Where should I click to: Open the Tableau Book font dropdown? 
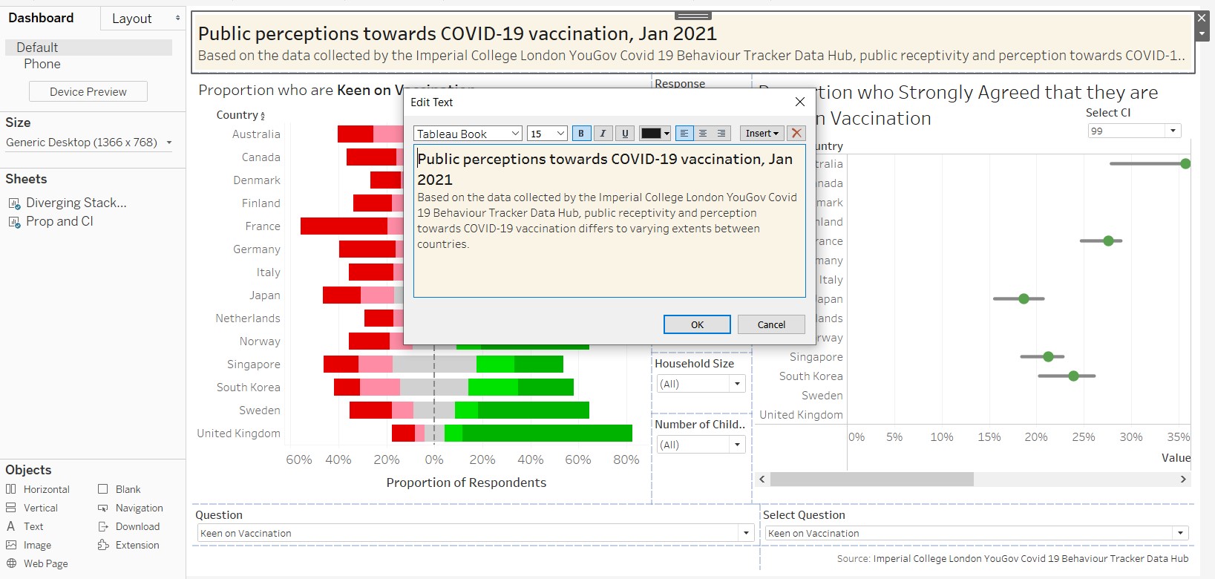(468, 134)
